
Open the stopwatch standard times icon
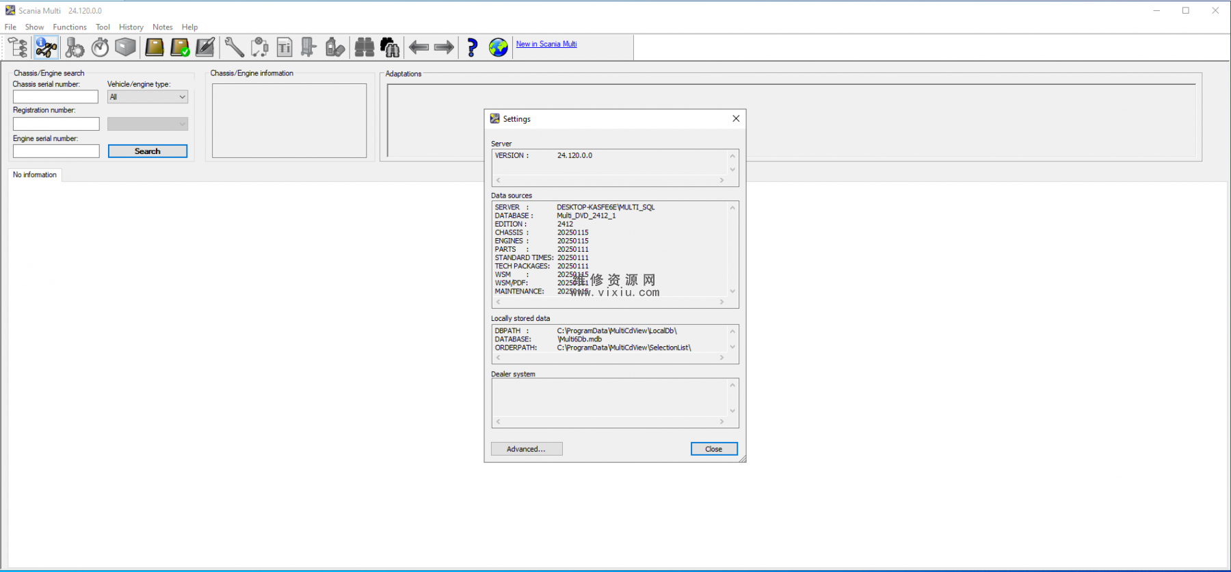point(100,47)
